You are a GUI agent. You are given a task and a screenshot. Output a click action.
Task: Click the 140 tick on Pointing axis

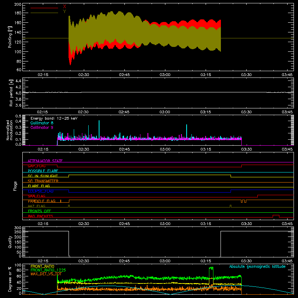pos(18,32)
